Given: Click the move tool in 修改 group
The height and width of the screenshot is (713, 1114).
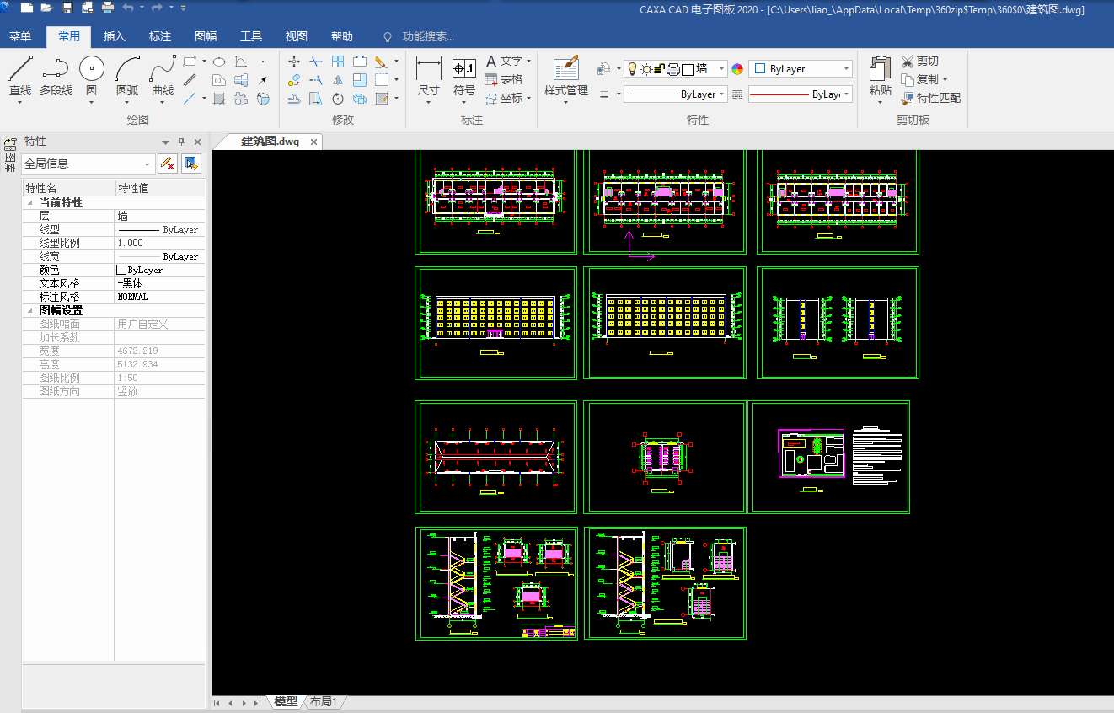Looking at the screenshot, I should tap(294, 62).
